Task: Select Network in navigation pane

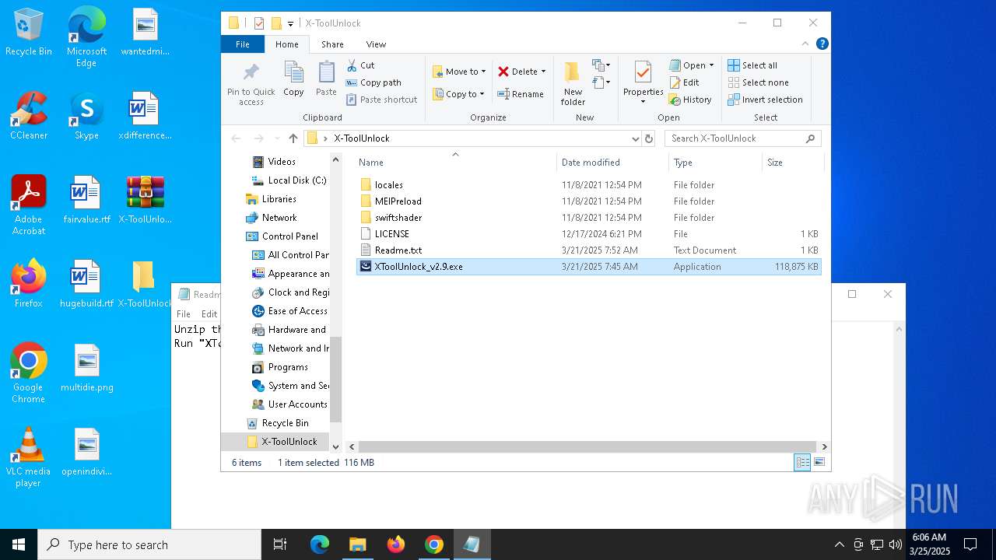Action: point(279,218)
